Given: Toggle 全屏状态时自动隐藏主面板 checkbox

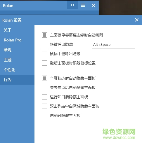Looking at the screenshot, I should click(44, 78).
